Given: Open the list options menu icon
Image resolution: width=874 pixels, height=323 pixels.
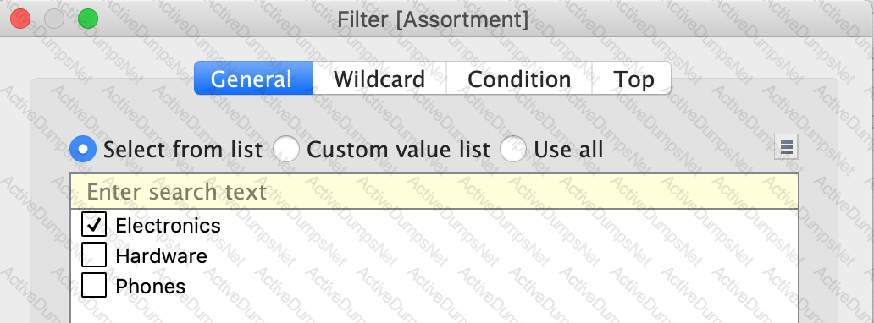Looking at the screenshot, I should tap(786, 147).
